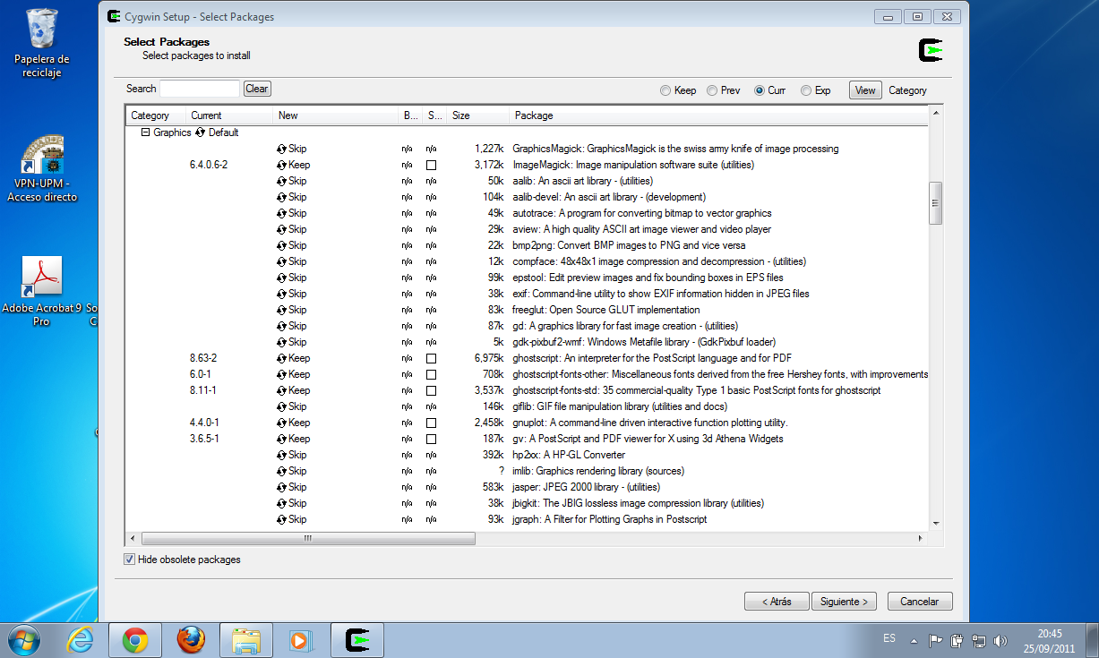
Task: Open Internet Explorer from the taskbar
Action: click(81, 640)
